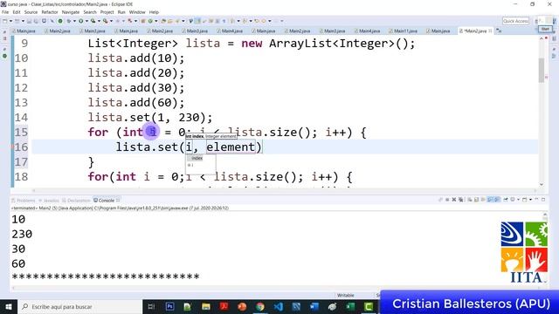The image size is (559, 314).
Task: Open Photoshop from the taskbar
Action: point(170,306)
